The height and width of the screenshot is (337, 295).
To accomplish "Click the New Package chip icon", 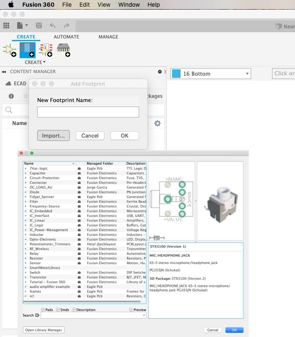I will [x=64, y=50].
